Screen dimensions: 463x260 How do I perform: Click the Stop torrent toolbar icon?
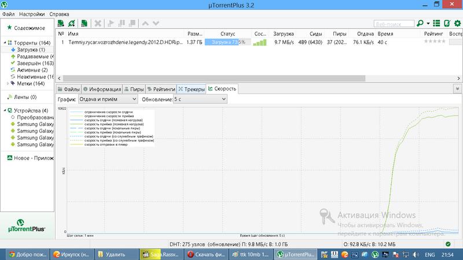coord(132,23)
